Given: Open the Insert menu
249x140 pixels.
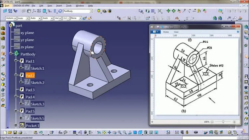Looking at the screenshot, I should (x=58, y=6).
